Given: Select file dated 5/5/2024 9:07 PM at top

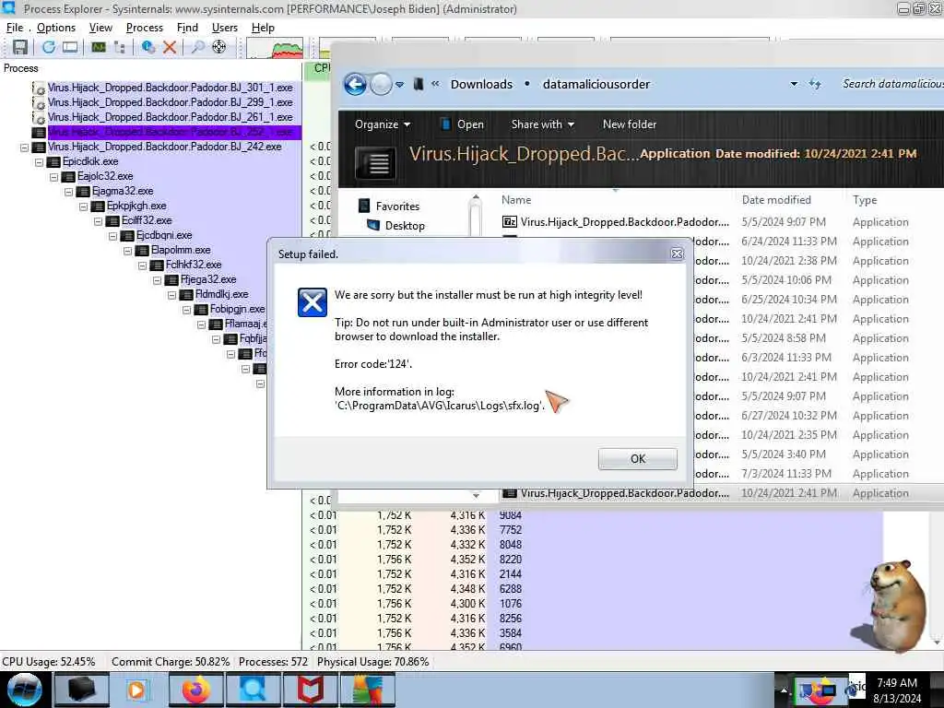Looking at the screenshot, I should click(705, 222).
